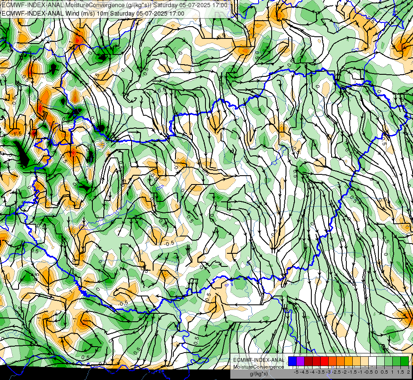
Task: Select the darkest green legend swatch
Action: pos(405,361)
